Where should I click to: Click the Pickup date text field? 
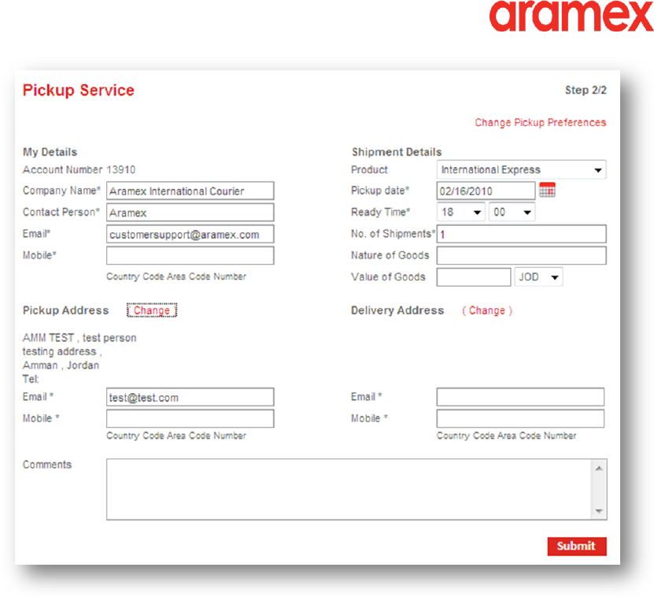[486, 191]
